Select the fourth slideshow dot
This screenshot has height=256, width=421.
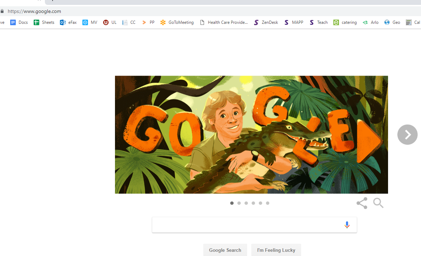(x=253, y=203)
